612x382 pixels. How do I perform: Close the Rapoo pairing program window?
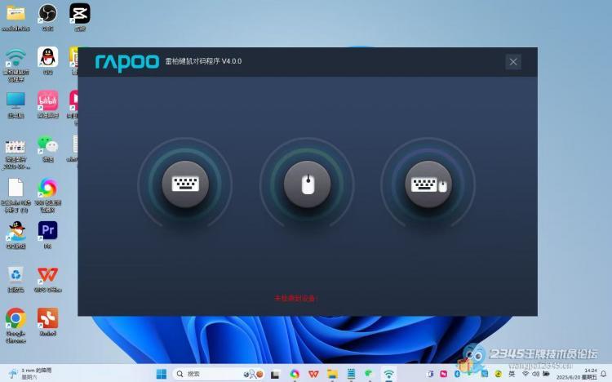click(513, 62)
